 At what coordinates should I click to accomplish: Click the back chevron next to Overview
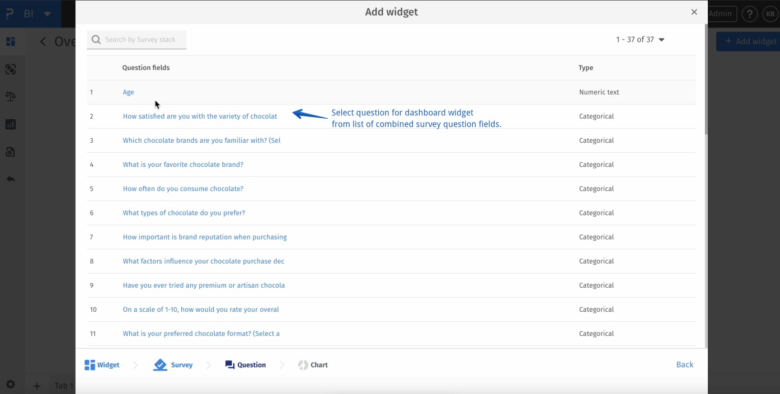pyautogui.click(x=43, y=41)
